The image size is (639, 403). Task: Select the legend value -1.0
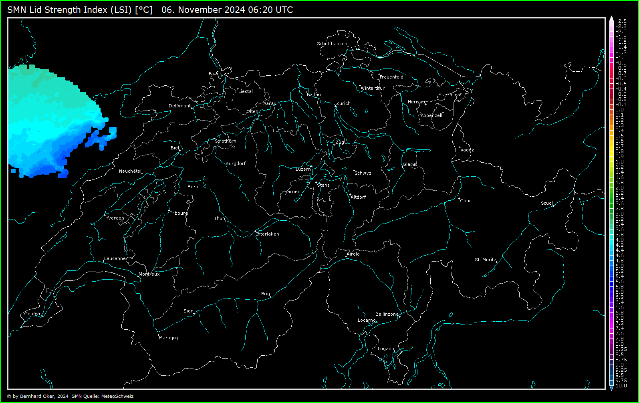click(x=621, y=58)
